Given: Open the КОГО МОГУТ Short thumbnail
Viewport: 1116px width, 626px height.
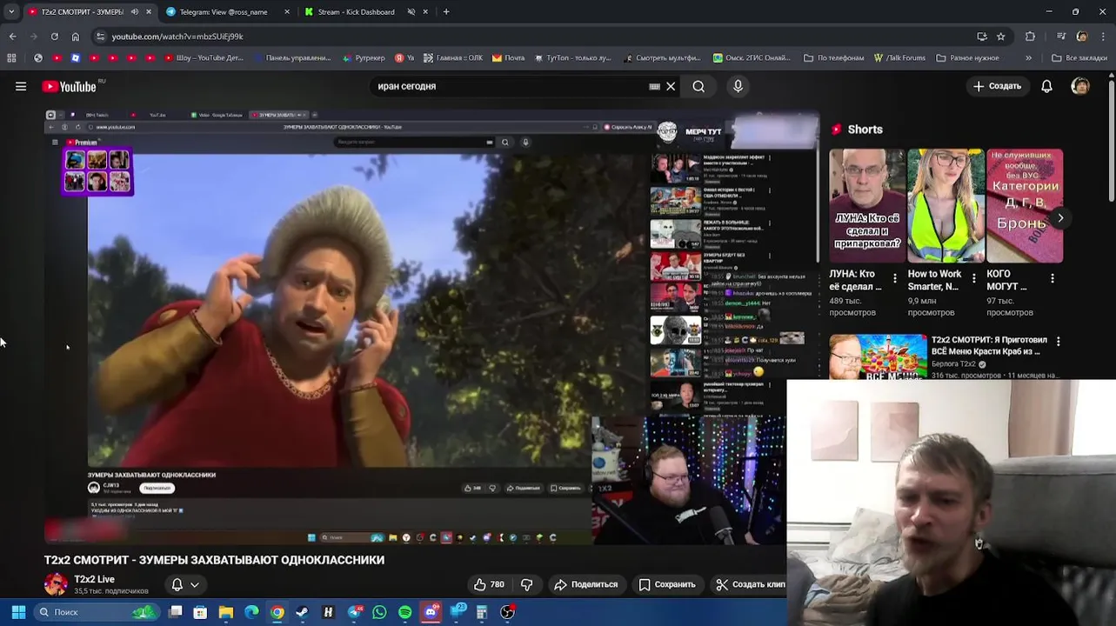Looking at the screenshot, I should 1024,205.
